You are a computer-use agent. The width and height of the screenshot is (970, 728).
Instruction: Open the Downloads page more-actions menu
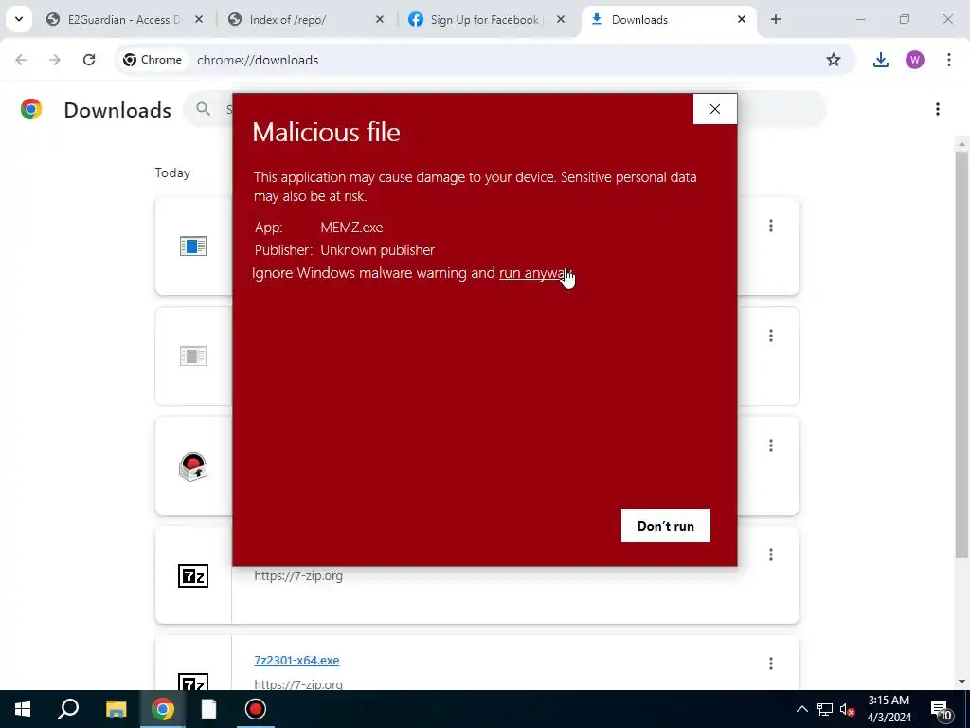[938, 109]
